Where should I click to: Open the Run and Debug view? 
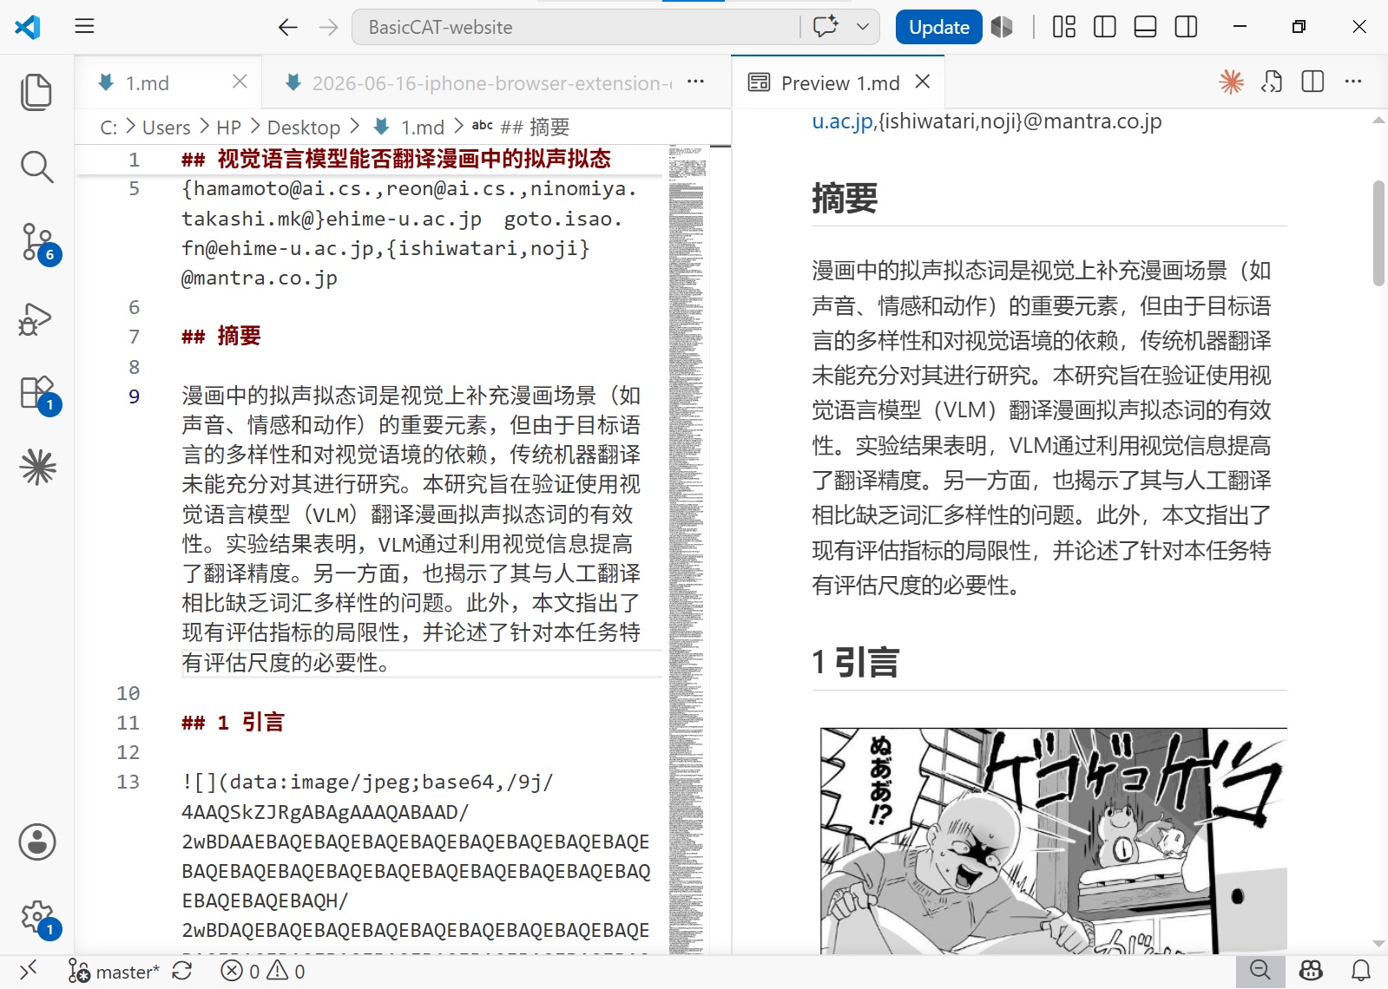(36, 318)
